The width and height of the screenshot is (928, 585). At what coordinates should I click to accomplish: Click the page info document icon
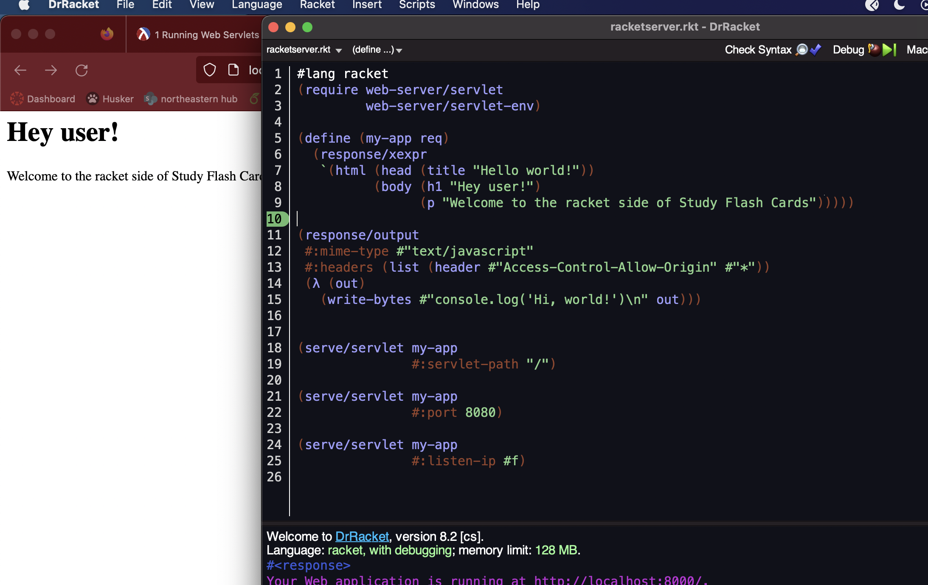click(x=233, y=70)
